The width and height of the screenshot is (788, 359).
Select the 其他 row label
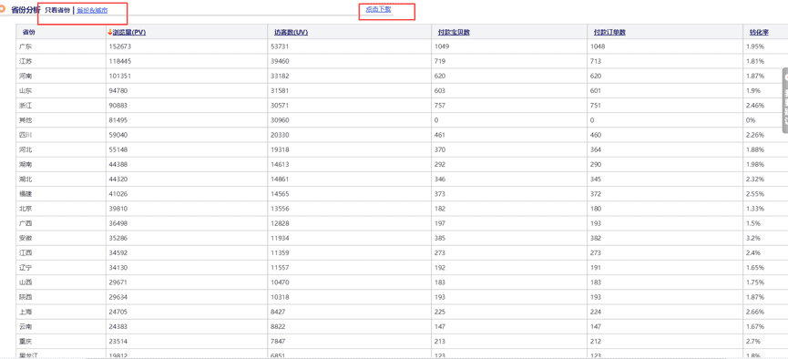click(26, 120)
